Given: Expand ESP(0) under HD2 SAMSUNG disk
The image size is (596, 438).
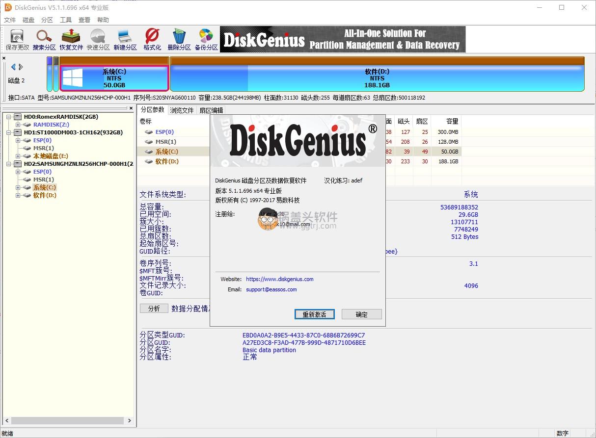Looking at the screenshot, I should point(18,172).
